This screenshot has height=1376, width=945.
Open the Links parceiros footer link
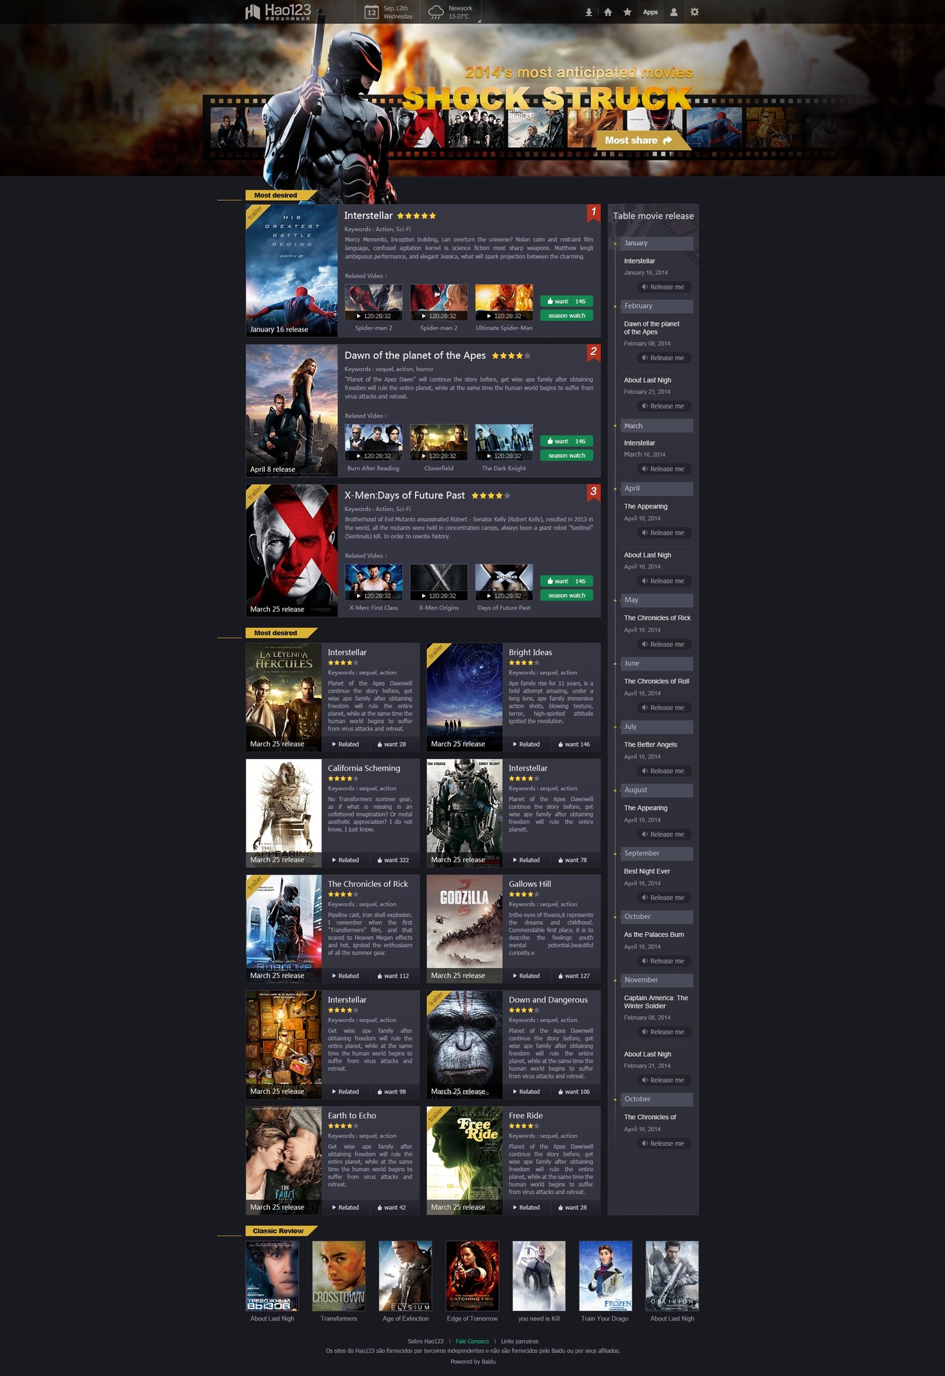(x=520, y=1341)
